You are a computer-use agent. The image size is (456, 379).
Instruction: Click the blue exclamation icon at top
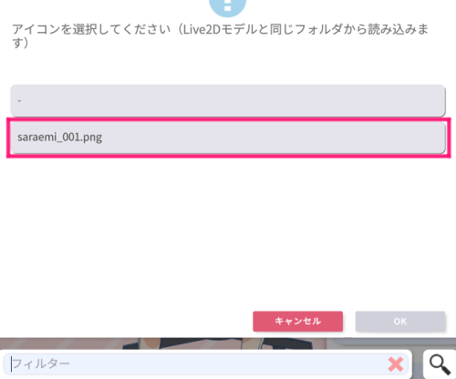(x=227, y=6)
